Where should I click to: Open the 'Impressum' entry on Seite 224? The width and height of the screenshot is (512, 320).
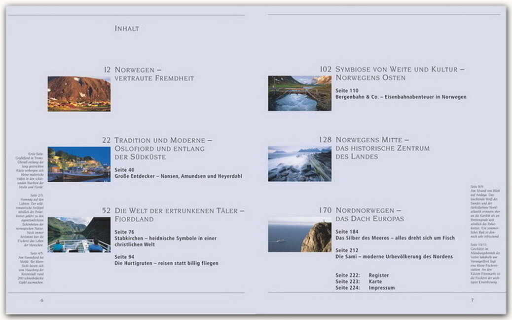point(382,287)
